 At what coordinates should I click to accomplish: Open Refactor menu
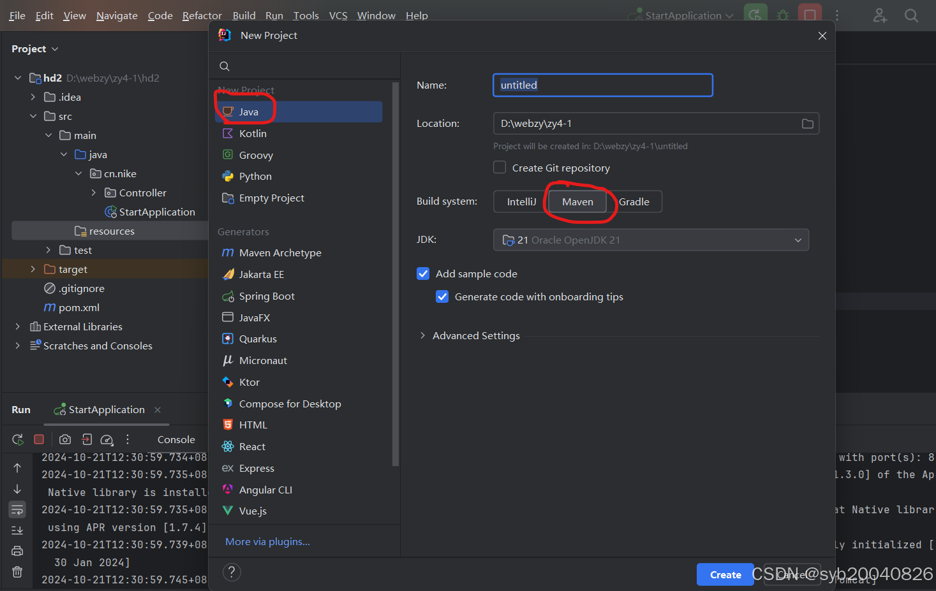(202, 15)
